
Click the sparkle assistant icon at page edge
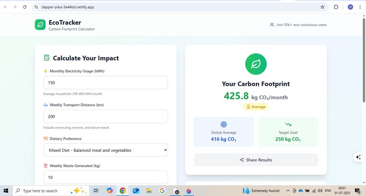click(358, 157)
